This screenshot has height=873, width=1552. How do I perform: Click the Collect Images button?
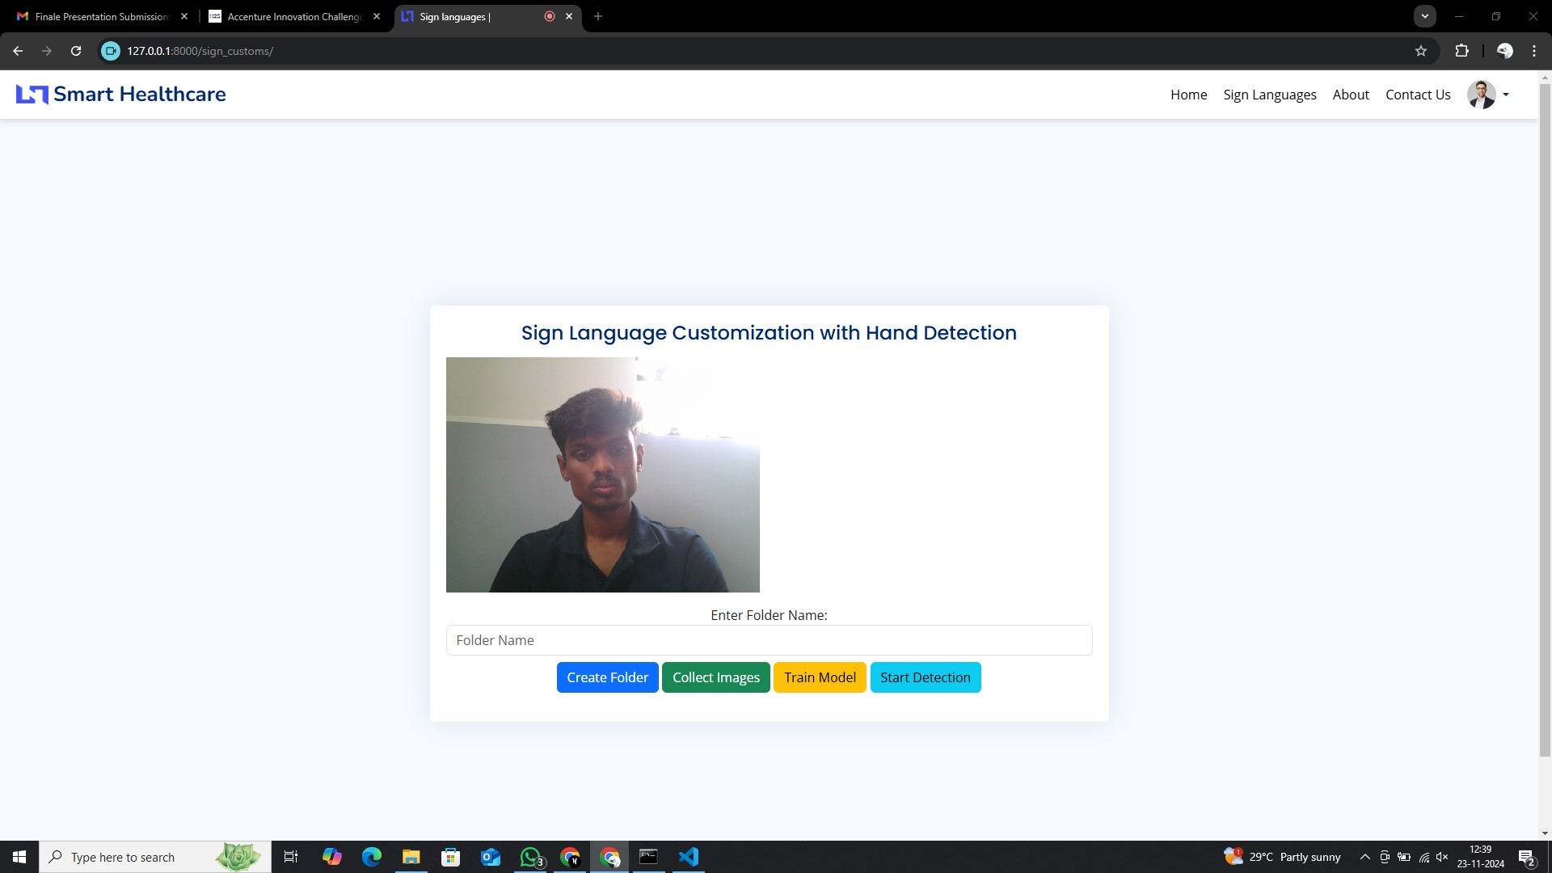(715, 677)
